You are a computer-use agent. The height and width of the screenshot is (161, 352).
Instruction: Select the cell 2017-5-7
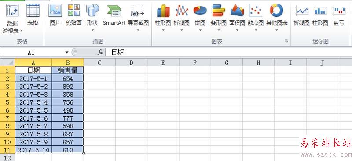point(33,126)
